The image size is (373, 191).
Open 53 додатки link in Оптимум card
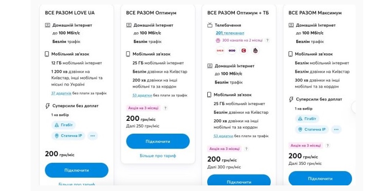[142, 95]
